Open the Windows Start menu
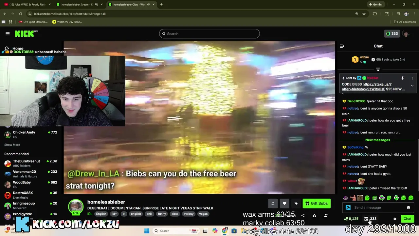Screen dimensions: 419x236 [147, 231]
